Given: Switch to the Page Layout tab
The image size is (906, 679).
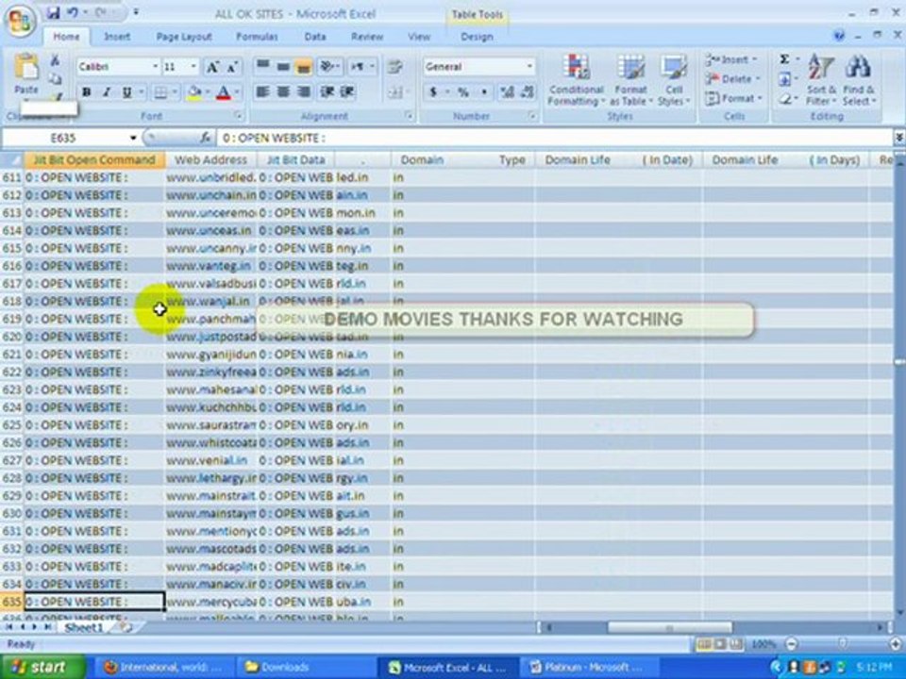Looking at the screenshot, I should pos(184,37).
